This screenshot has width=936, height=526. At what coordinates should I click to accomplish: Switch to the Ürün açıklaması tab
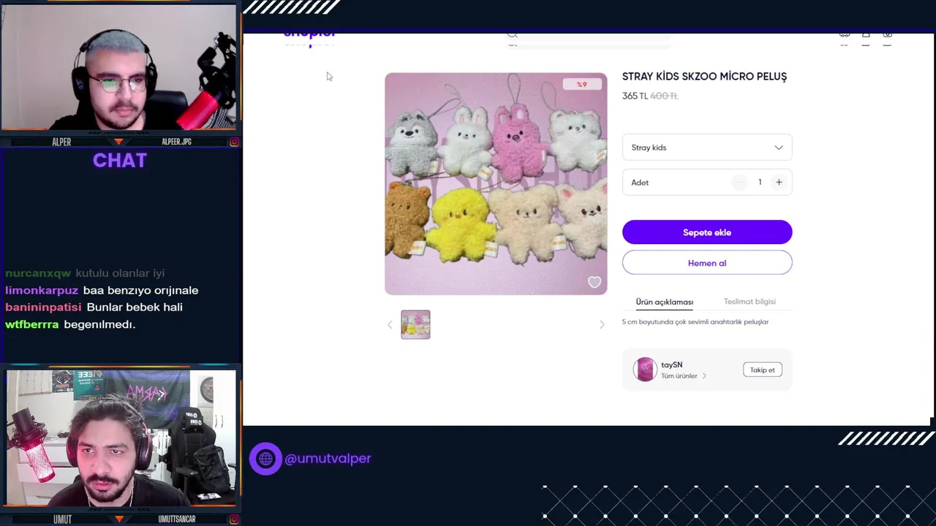click(x=665, y=302)
